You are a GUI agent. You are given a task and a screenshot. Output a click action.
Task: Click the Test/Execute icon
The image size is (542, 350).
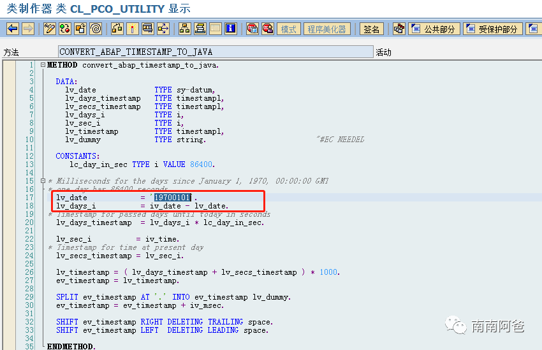(148, 29)
